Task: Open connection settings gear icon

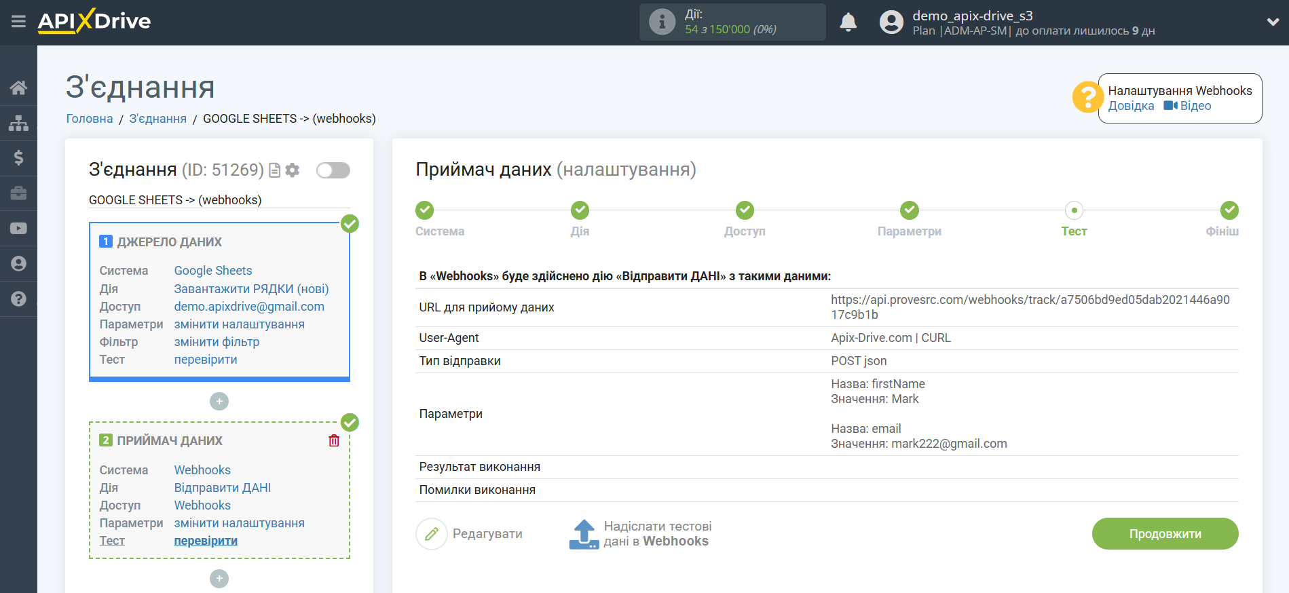Action: pos(293,170)
